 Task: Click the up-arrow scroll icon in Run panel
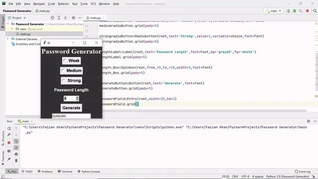(x=16, y=128)
